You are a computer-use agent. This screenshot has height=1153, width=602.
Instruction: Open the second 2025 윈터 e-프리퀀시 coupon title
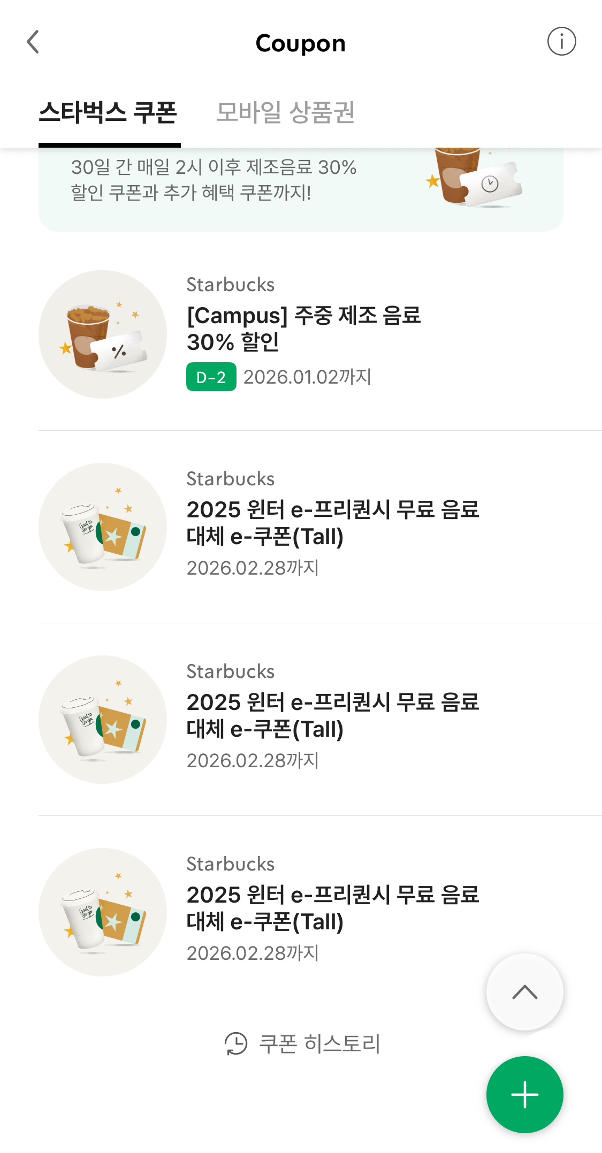pyautogui.click(x=332, y=715)
